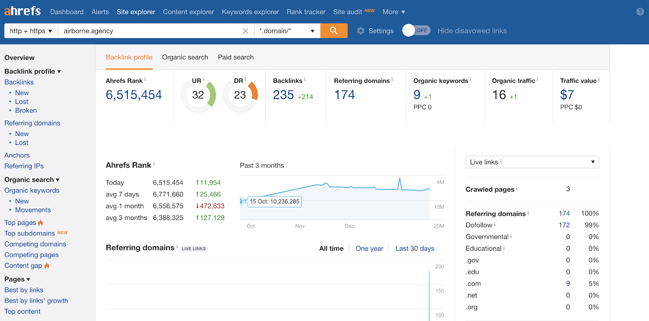
Task: Open Broken backlinks in sidebar
Action: click(26, 110)
